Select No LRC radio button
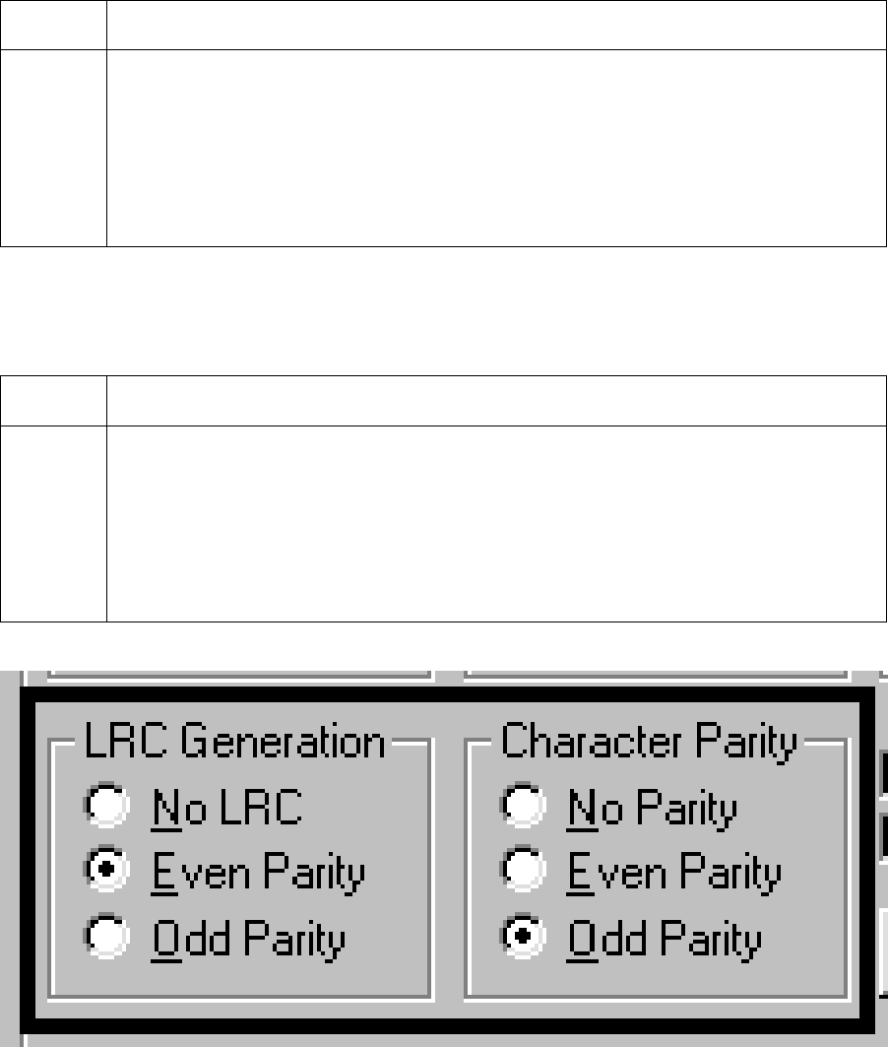Viewport: 888px width, 1047px height. [x=105, y=808]
